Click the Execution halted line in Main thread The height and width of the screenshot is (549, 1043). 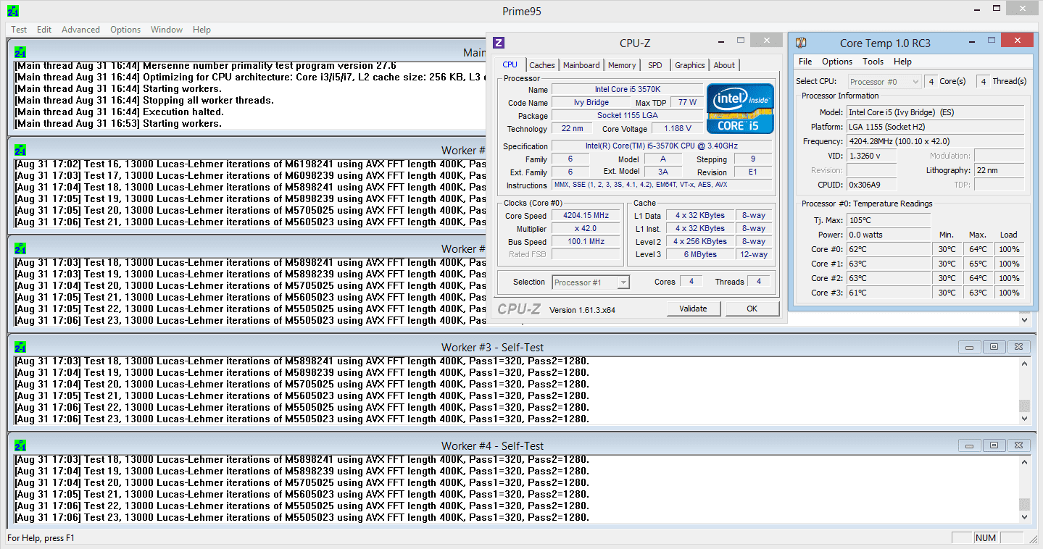click(x=119, y=112)
